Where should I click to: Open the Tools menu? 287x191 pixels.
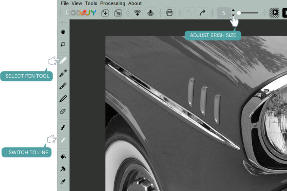pyautogui.click(x=91, y=3)
